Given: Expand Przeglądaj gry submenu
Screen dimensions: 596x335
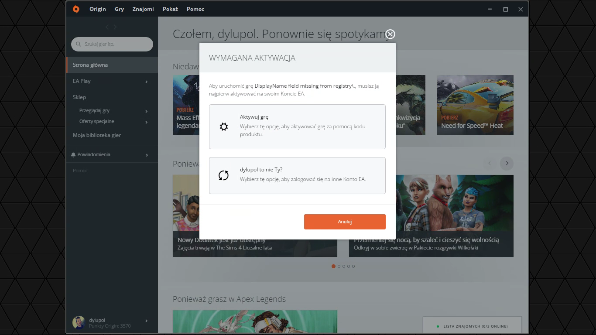Looking at the screenshot, I should point(146,111).
